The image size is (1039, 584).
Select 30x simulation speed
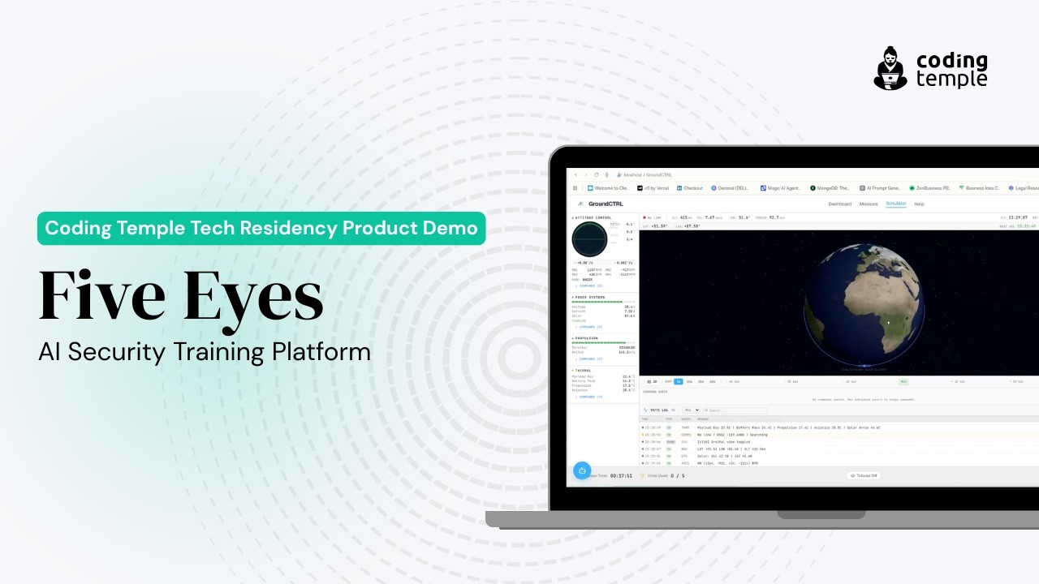[701, 381]
